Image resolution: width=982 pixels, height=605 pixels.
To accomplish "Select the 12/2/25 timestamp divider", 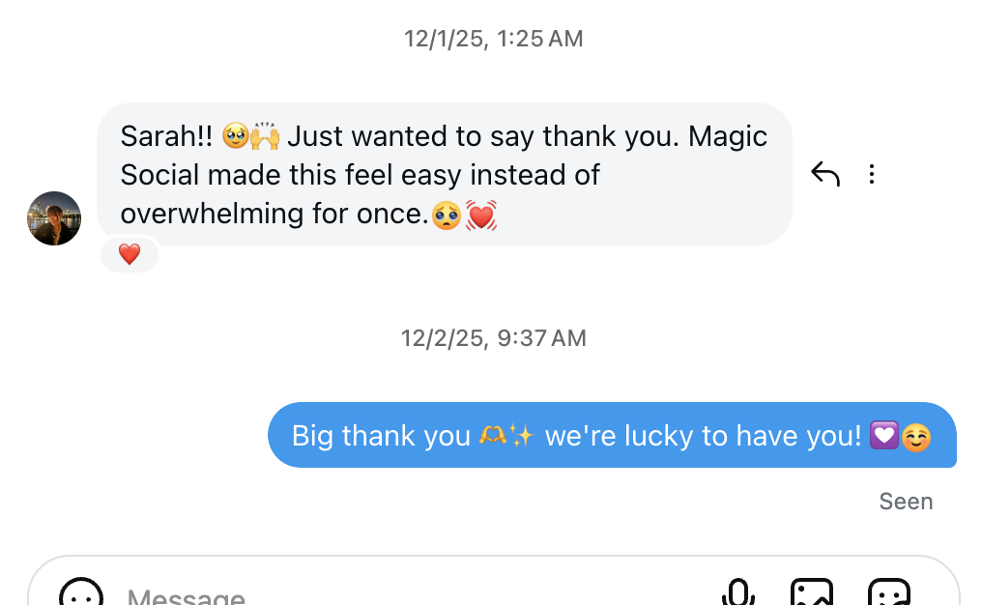I will (494, 337).
